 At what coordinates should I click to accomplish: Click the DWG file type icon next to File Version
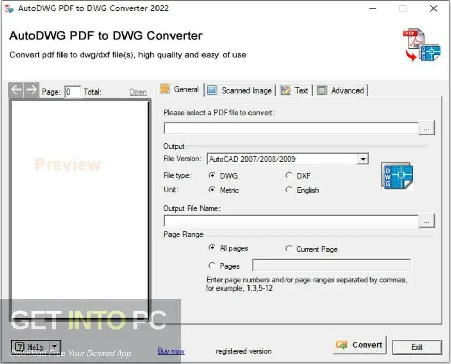pyautogui.click(x=397, y=176)
